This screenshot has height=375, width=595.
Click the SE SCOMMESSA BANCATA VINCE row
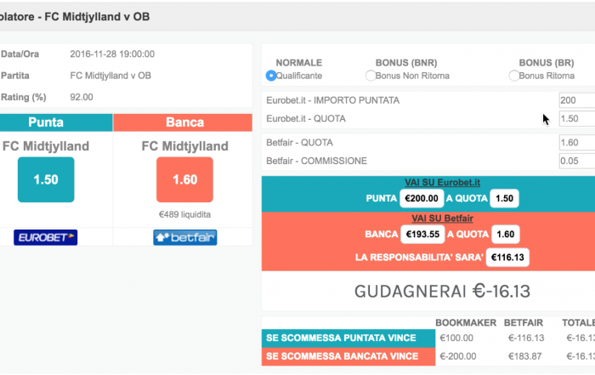pyautogui.click(x=428, y=356)
